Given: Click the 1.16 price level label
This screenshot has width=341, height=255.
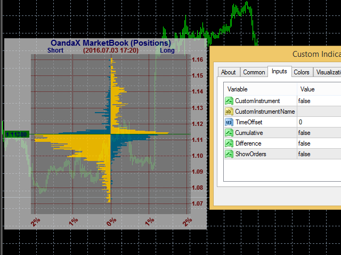Looking at the screenshot, I should coord(198,59).
